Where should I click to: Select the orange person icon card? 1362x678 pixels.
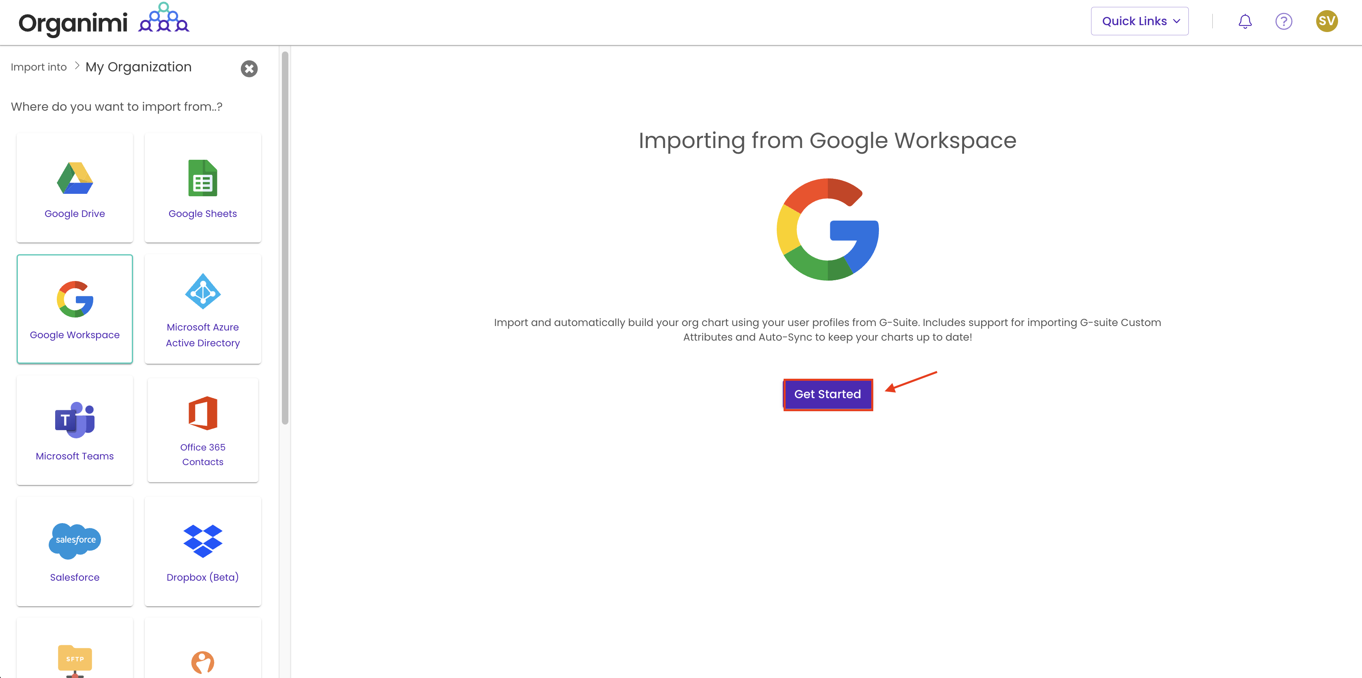[202, 648]
